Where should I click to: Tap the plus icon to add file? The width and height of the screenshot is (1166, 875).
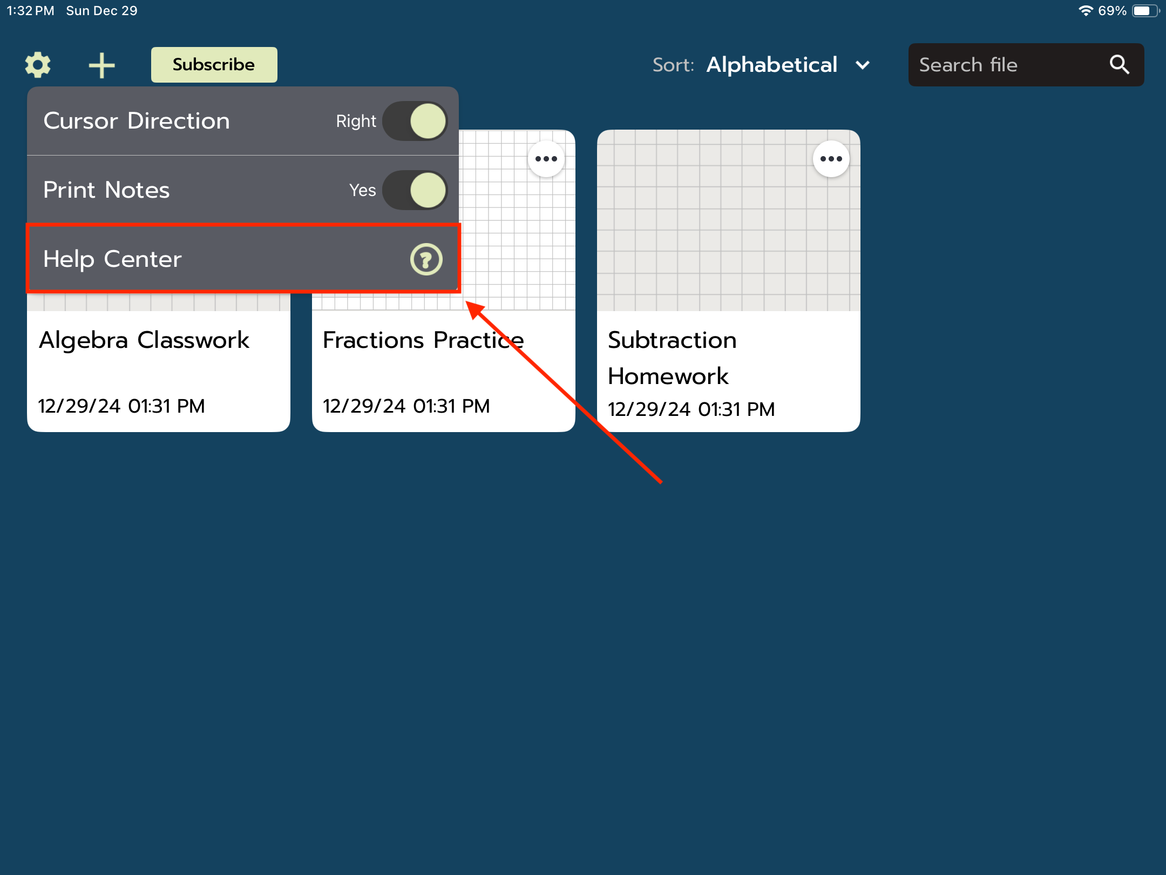point(101,65)
